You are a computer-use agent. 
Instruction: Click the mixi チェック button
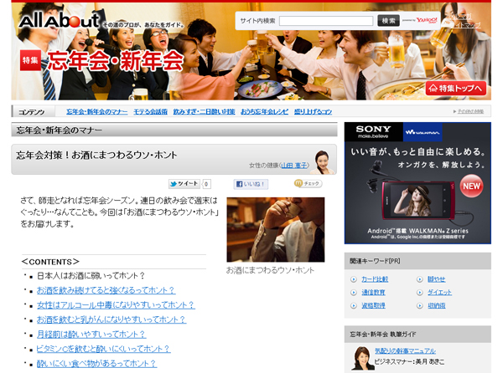tap(308, 183)
